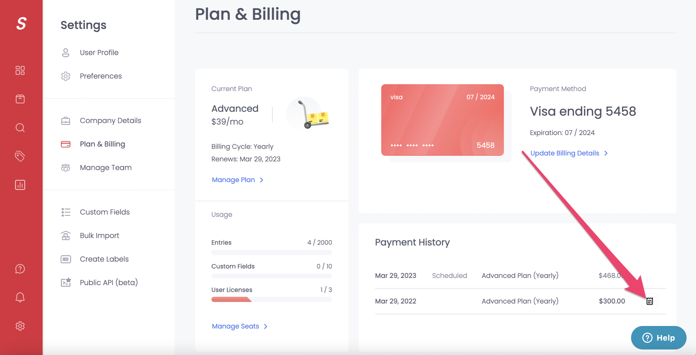Go to User Profile settings
This screenshot has height=355, width=696.
click(99, 53)
